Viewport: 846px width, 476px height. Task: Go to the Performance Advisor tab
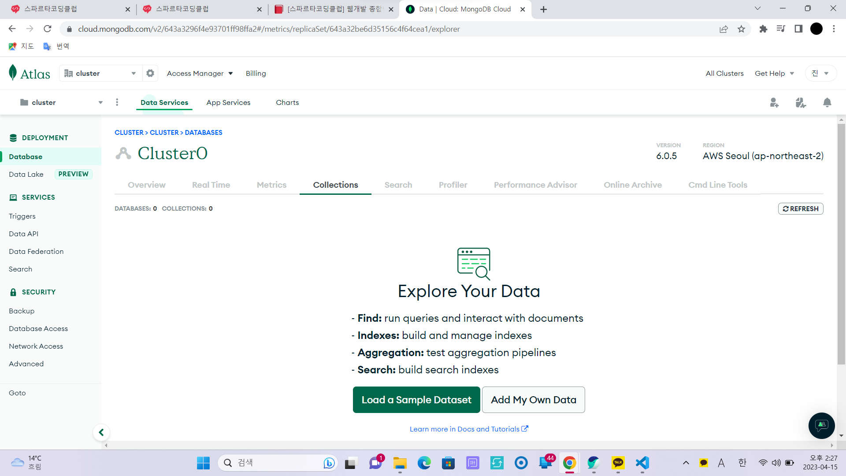(535, 185)
